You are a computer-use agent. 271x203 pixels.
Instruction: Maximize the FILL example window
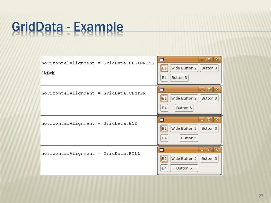pyautogui.click(x=209, y=150)
